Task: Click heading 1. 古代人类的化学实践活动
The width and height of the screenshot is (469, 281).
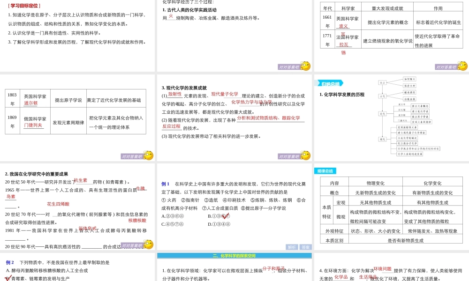Action: click(189, 10)
